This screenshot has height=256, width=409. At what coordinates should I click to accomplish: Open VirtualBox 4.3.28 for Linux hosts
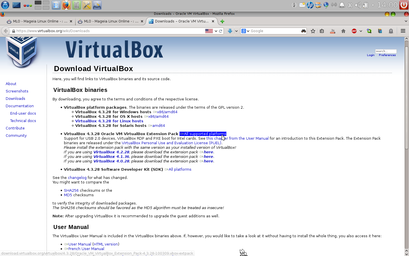coord(109,121)
